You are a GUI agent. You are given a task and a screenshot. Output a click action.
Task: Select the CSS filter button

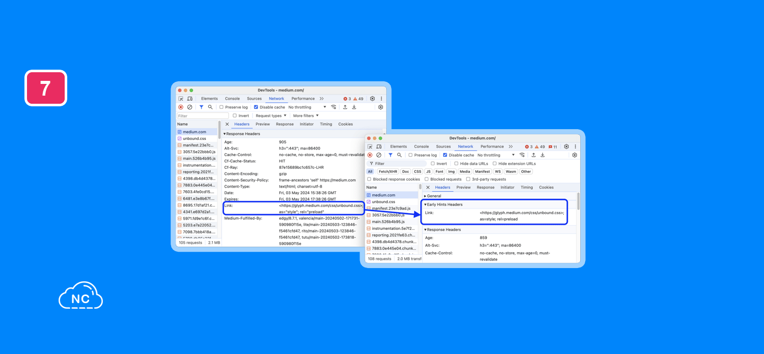point(417,171)
